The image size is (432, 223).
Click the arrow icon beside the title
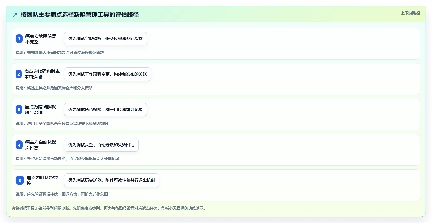tap(15, 14)
